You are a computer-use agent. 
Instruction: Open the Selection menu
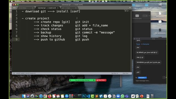(x=39, y=1)
